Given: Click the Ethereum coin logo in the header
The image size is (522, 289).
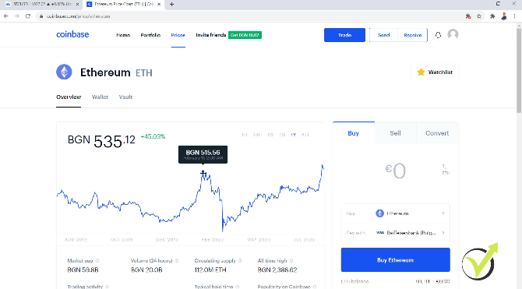Looking at the screenshot, I should tap(64, 72).
